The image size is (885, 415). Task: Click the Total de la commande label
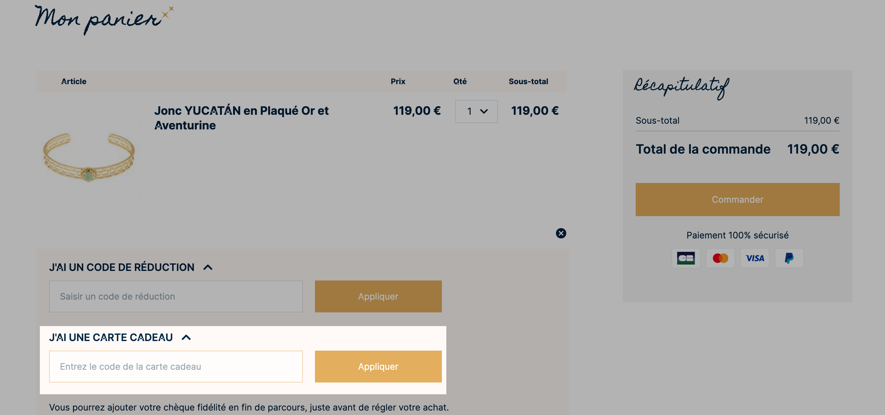click(703, 149)
